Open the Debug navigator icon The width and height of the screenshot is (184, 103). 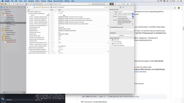(x=19, y=7)
